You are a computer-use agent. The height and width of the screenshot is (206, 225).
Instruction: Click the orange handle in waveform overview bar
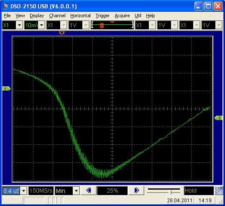(x=102, y=26)
